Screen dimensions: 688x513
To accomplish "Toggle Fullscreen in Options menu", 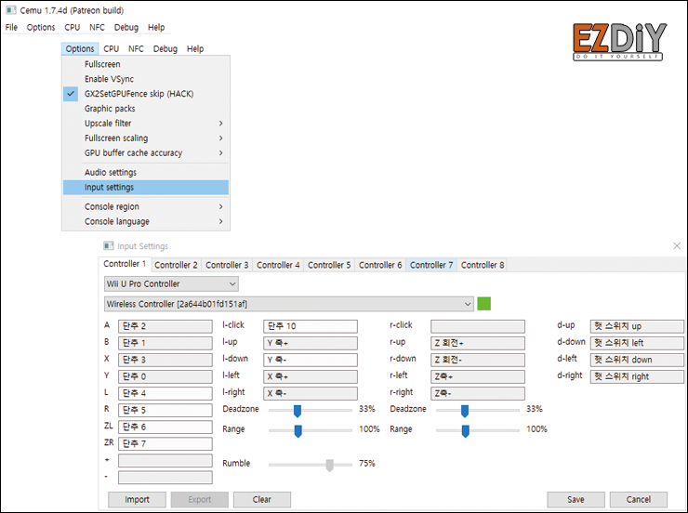I will [146, 64].
